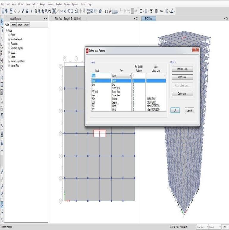
Task: Click the Self Weight Multiplier input field
Action: [139, 76]
